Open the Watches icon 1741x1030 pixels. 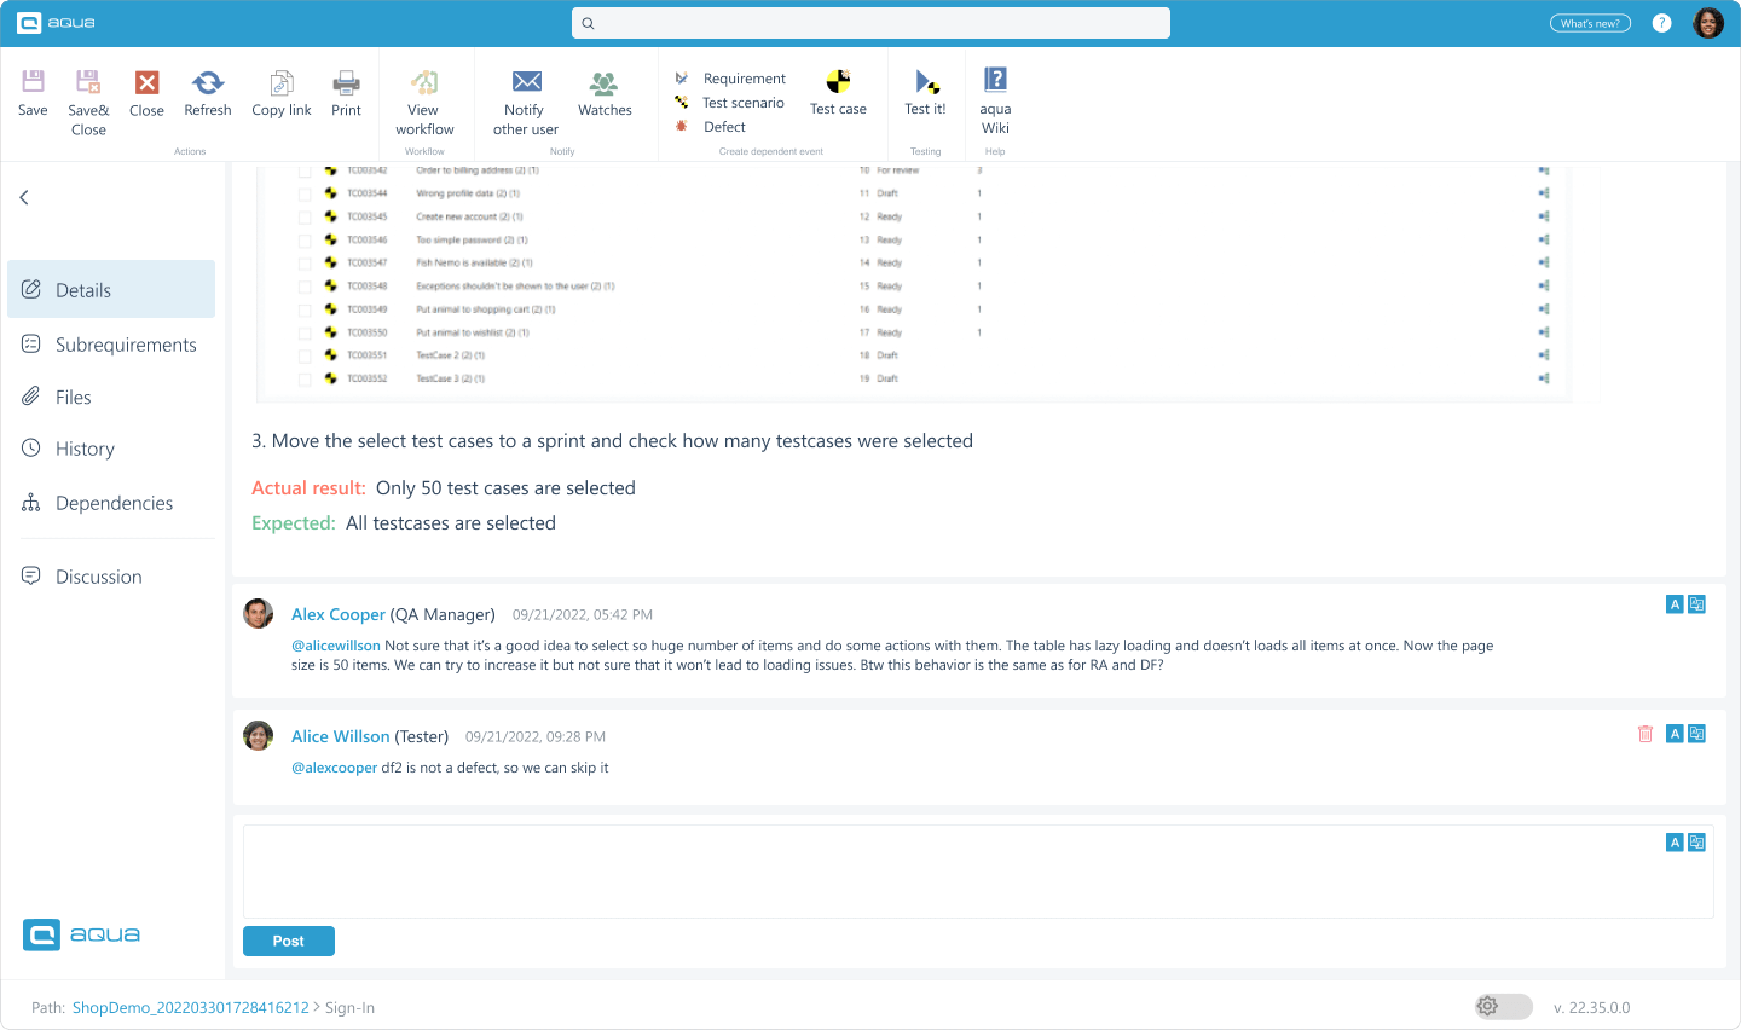tap(604, 83)
